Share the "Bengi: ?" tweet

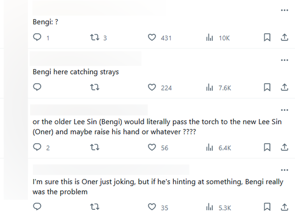[284, 37]
